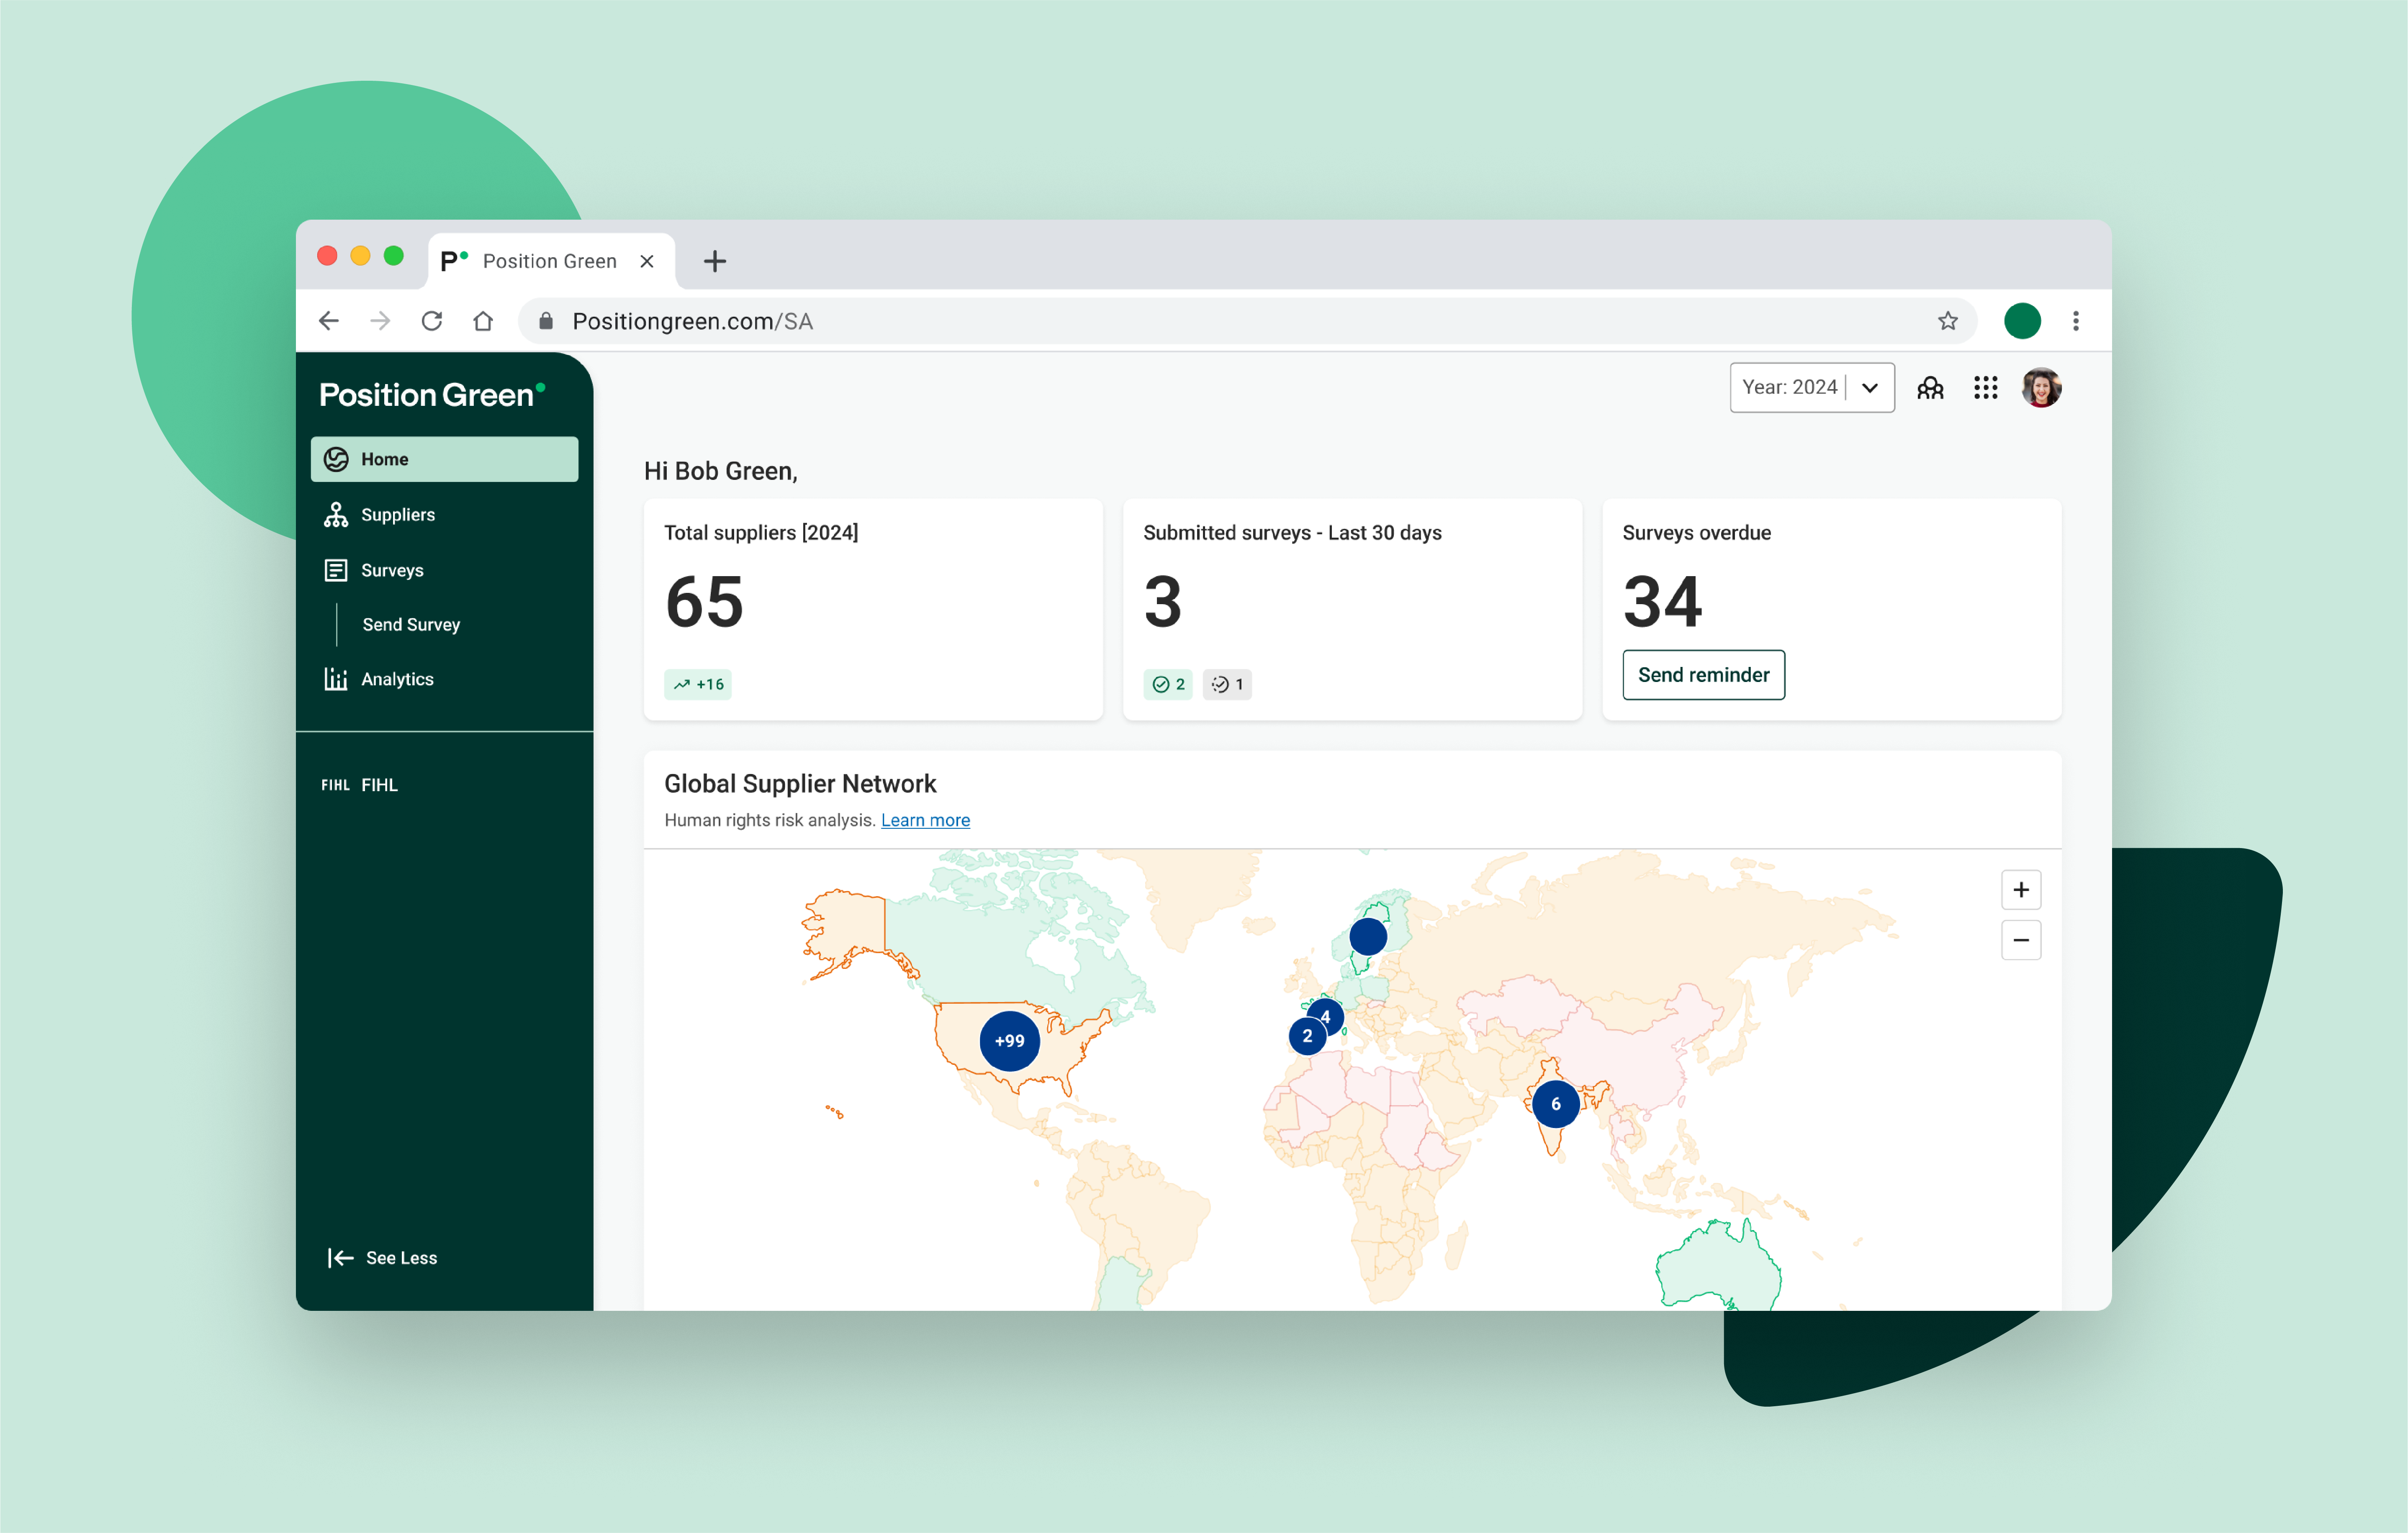Open the browser menu with three dots
Screen dimensions: 2408x1533
(x=2076, y=321)
